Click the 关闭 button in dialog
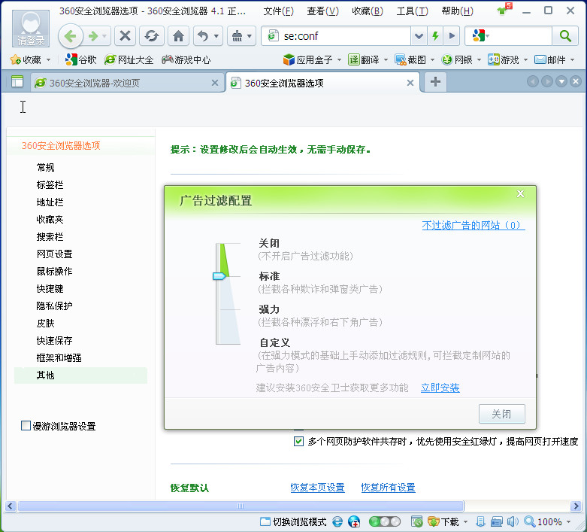The width and height of the screenshot is (587, 532). [x=501, y=414]
